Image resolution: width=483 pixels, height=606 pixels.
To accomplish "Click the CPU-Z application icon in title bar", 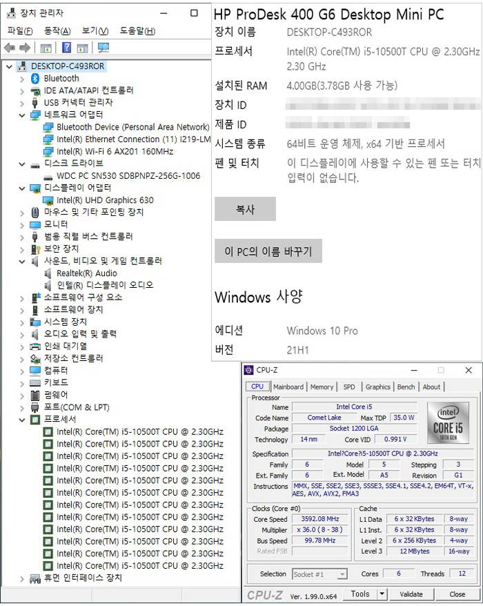I will pos(249,370).
